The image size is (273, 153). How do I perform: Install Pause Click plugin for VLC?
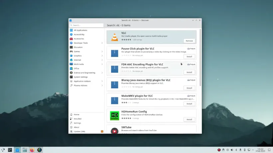pyautogui.click(x=189, y=56)
